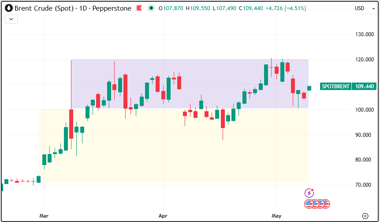Click the SPOTBRENT price label tag
The width and height of the screenshot is (380, 222).
[335, 87]
